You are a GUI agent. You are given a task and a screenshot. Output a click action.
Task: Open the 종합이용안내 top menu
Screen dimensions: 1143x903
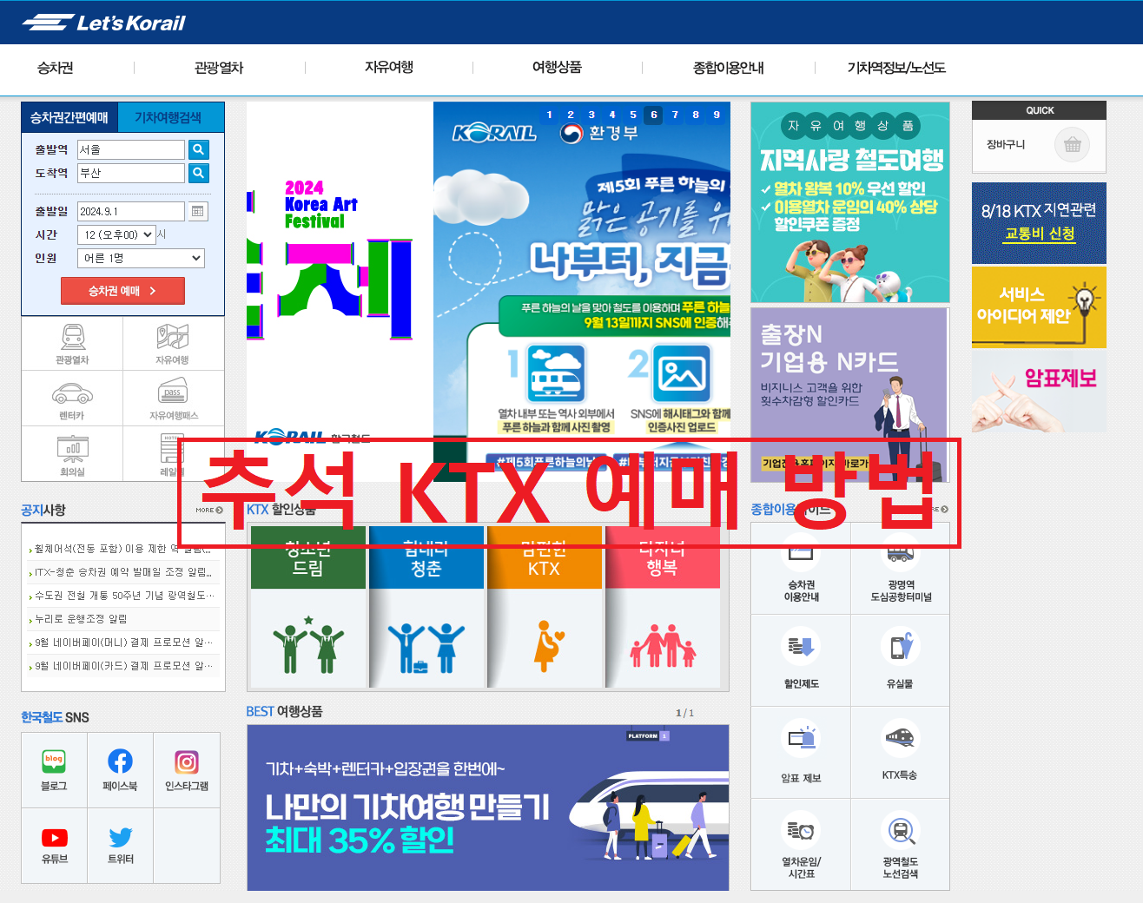pyautogui.click(x=729, y=68)
